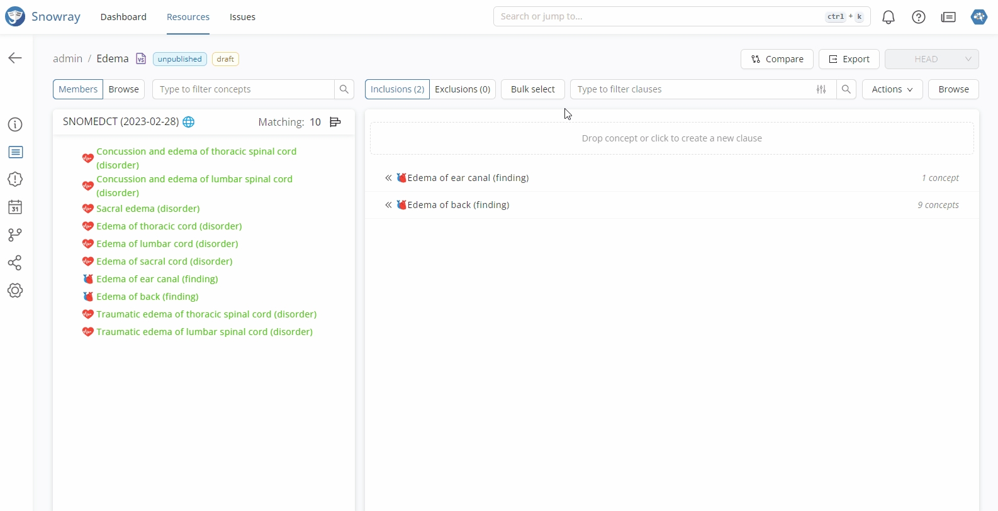The image size is (998, 511).
Task: Open the info icon in sidebar
Action: pos(15,124)
